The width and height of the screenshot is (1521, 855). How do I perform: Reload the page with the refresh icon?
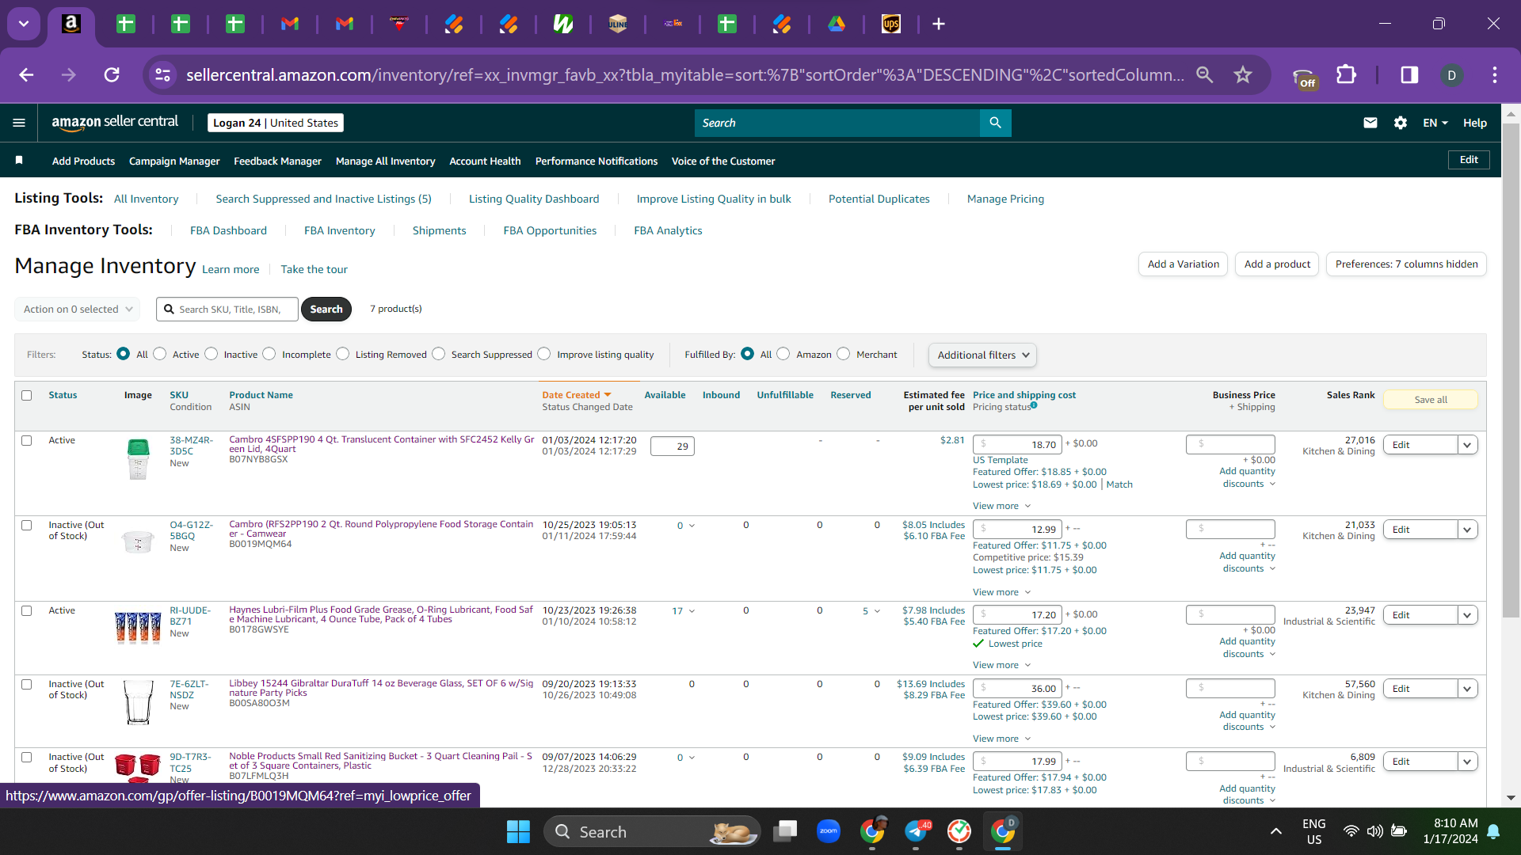pos(112,74)
